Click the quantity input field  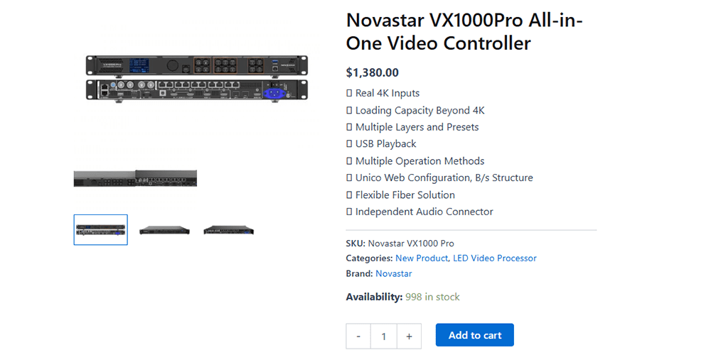pyautogui.click(x=384, y=337)
